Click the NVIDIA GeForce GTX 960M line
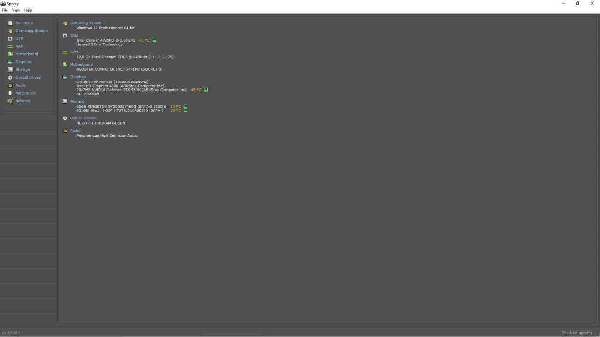This screenshot has width=600, height=337. [132, 90]
